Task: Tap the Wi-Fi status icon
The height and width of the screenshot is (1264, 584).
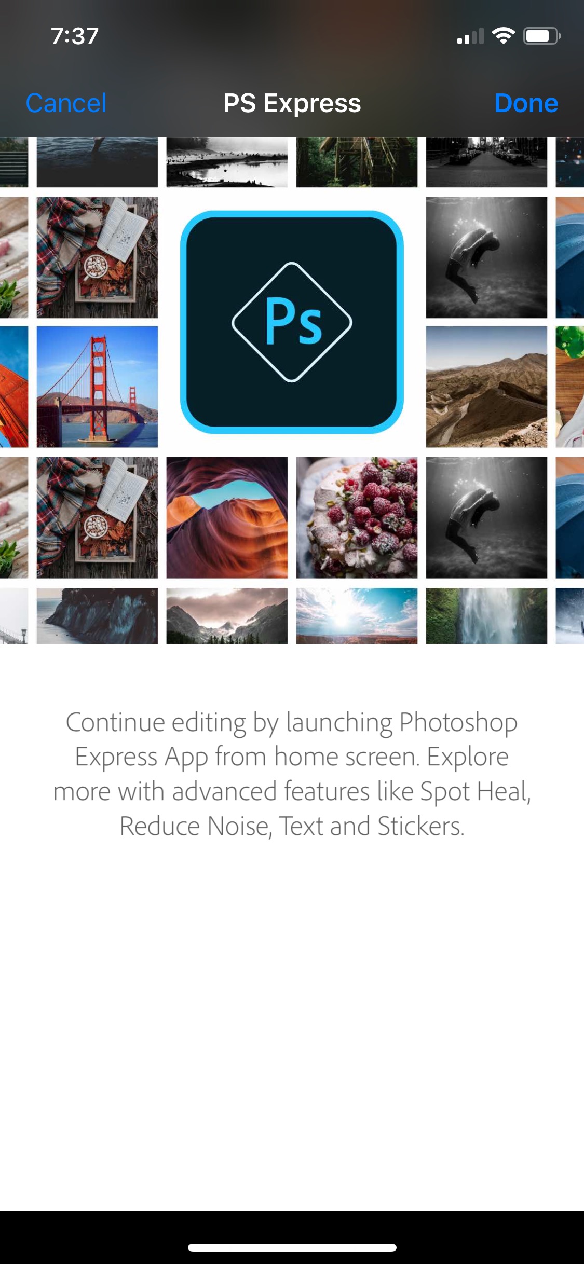Action: pyautogui.click(x=503, y=36)
